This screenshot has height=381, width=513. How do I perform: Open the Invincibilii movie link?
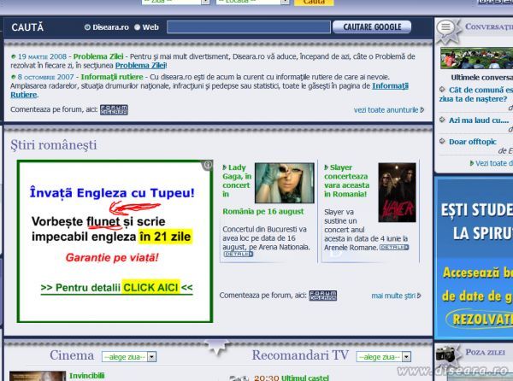point(86,376)
